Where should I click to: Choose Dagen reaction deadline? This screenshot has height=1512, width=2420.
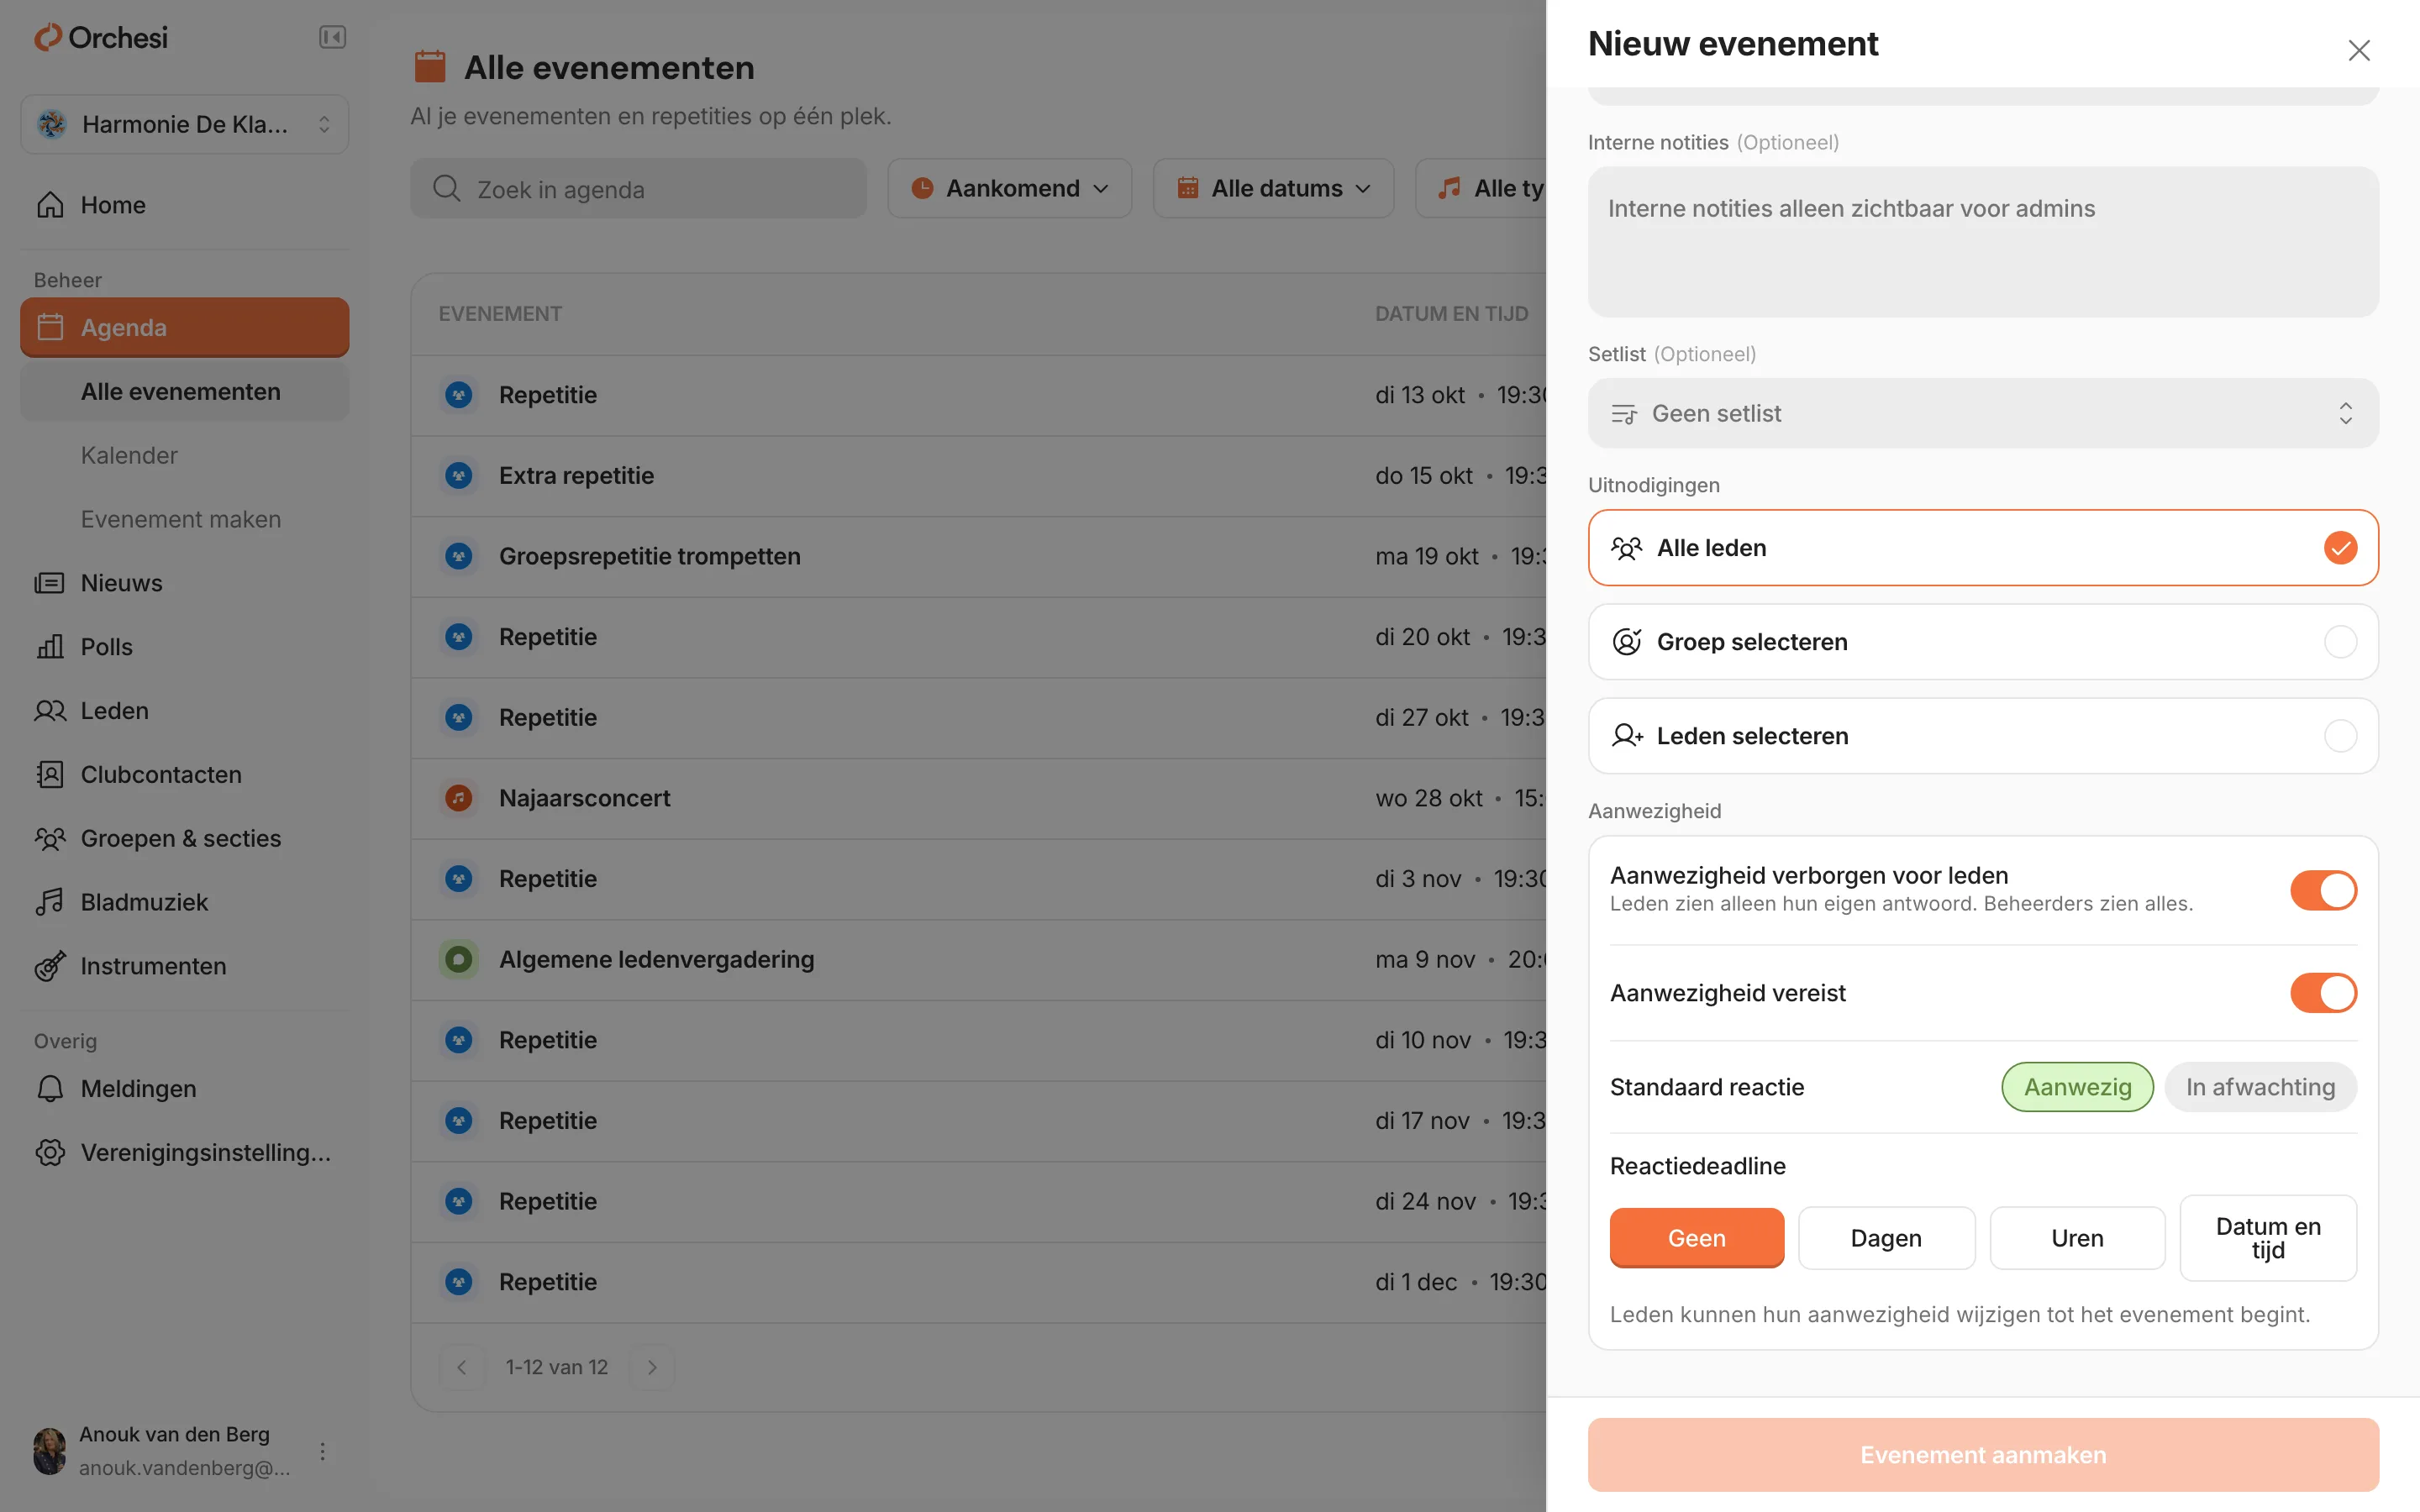(x=1886, y=1238)
